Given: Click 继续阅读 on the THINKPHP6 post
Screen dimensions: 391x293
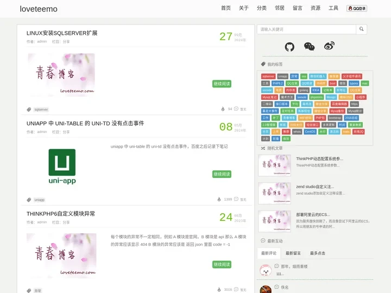Looking at the screenshot, I should click(x=222, y=264).
